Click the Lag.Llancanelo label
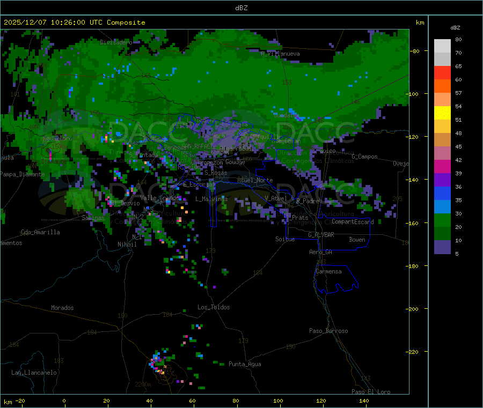The height and width of the screenshot is (408, 483). coord(34,373)
